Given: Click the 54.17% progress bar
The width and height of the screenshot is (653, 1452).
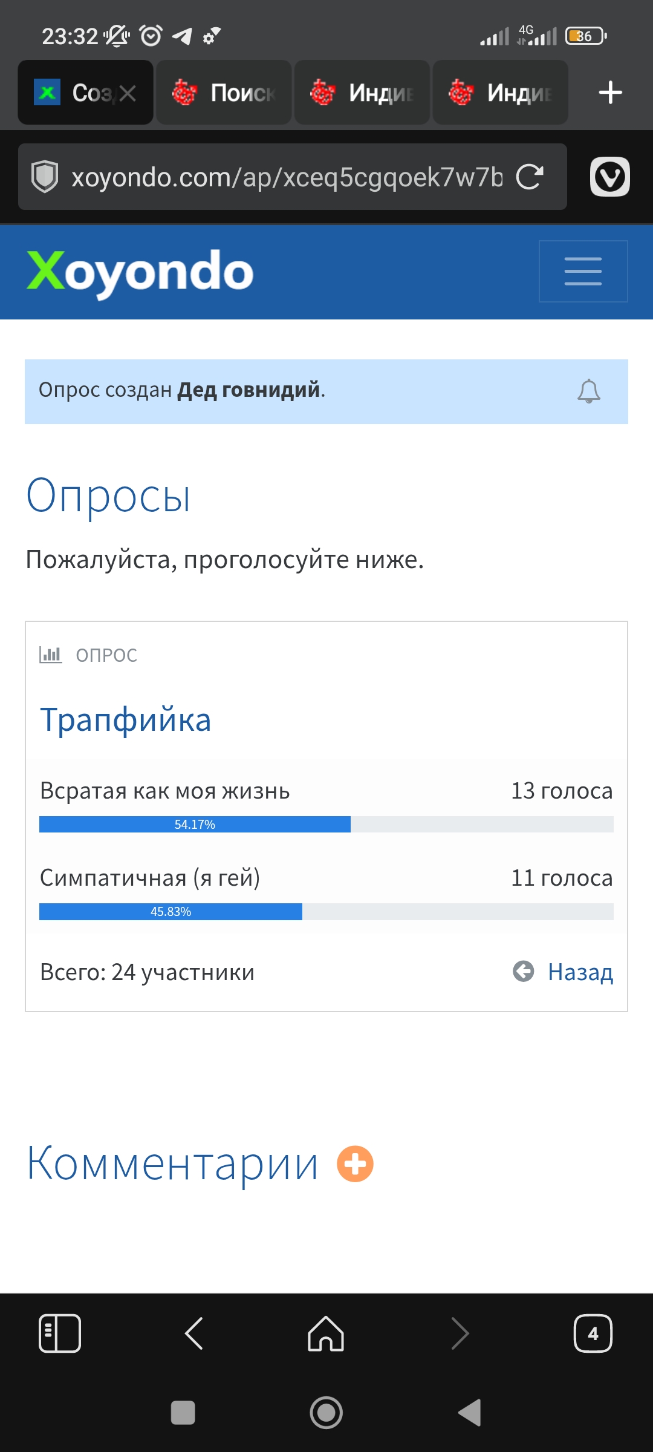Looking at the screenshot, I should tap(326, 824).
